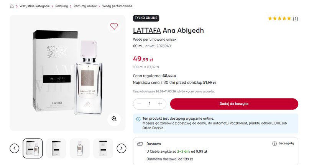
Task: Zoom product image with magnifier icon
Action: point(114,119)
